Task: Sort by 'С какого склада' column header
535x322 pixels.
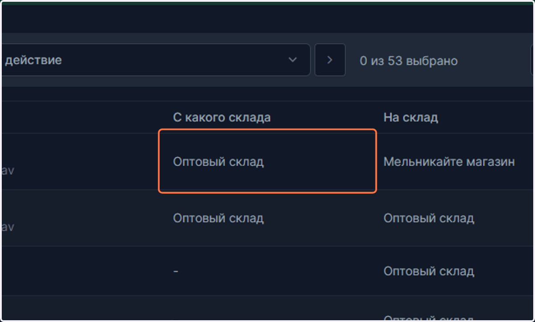Action: click(x=222, y=118)
